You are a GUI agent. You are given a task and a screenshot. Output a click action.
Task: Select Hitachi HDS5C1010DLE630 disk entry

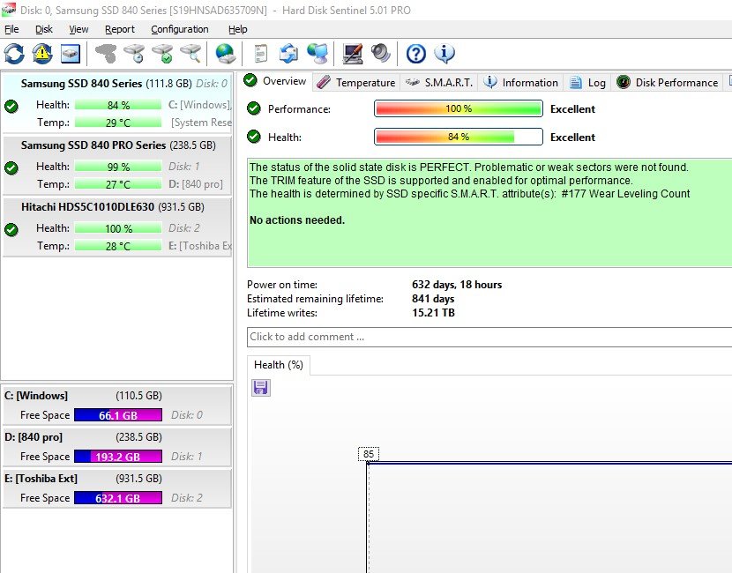click(117, 226)
